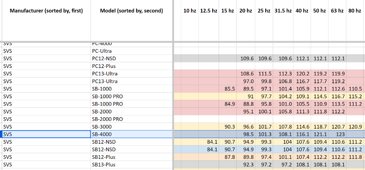Select the 119.9 value in PC13-Ultra row
Screen dimensions: 365x170
pos(337,74)
